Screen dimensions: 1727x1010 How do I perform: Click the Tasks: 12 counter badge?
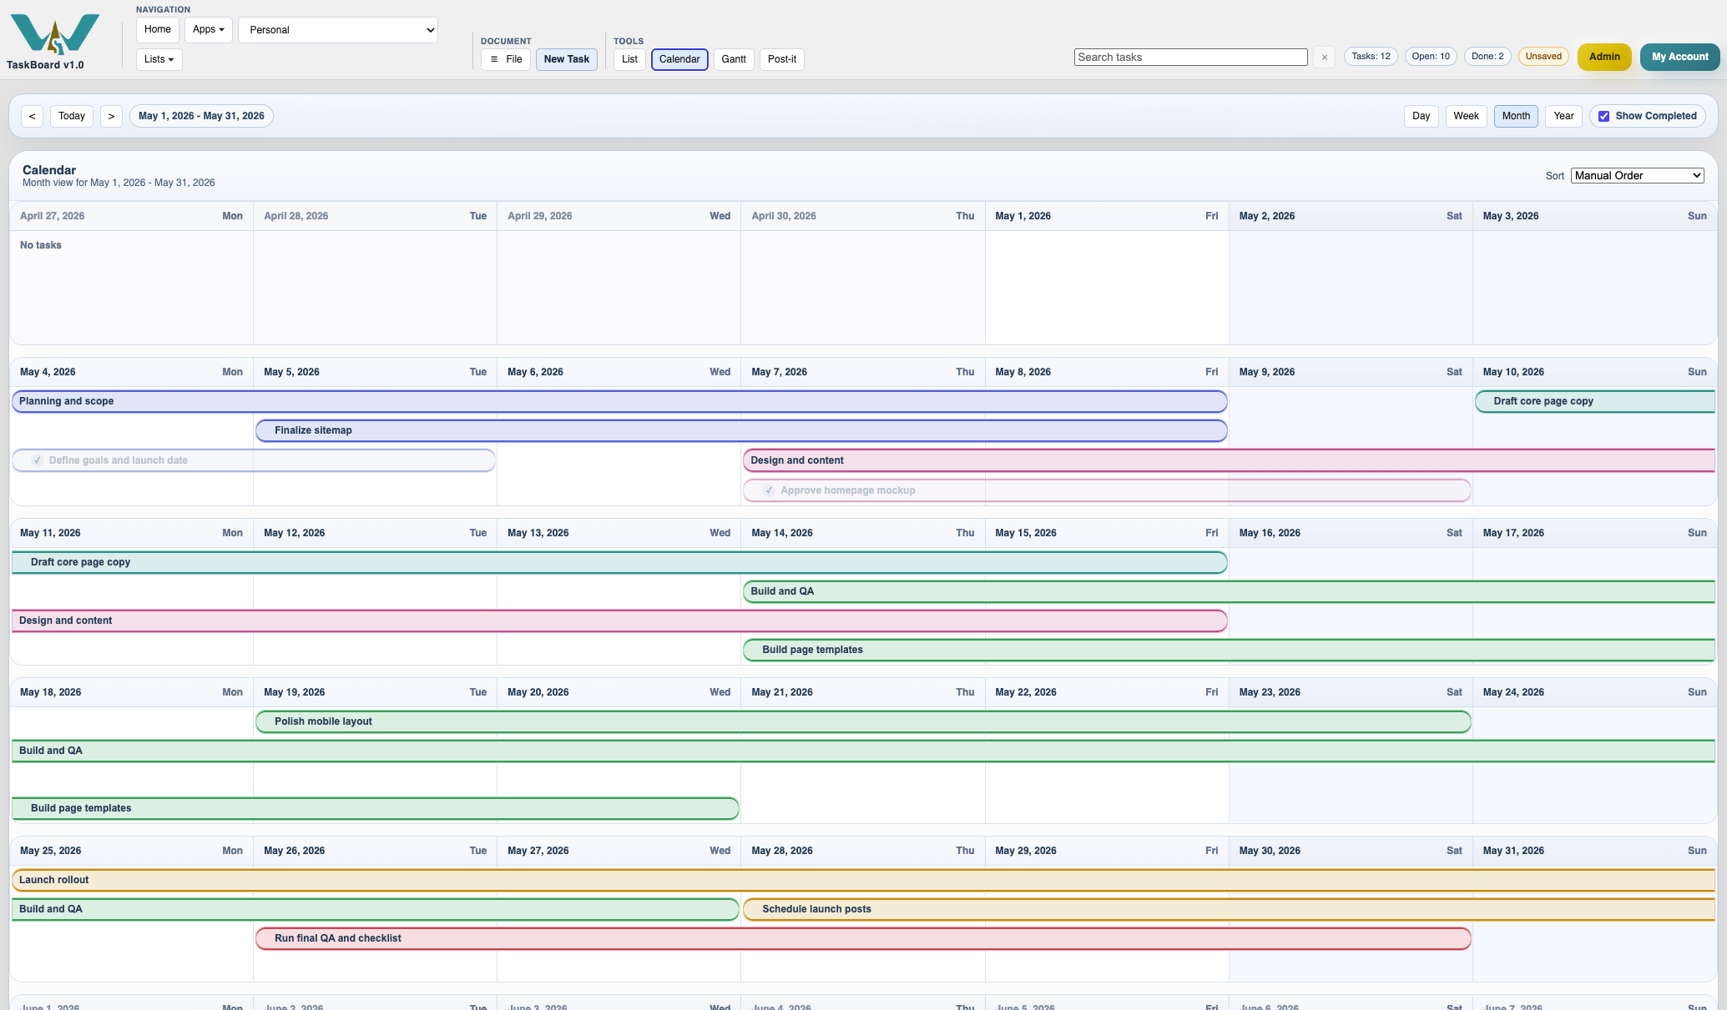(1371, 57)
